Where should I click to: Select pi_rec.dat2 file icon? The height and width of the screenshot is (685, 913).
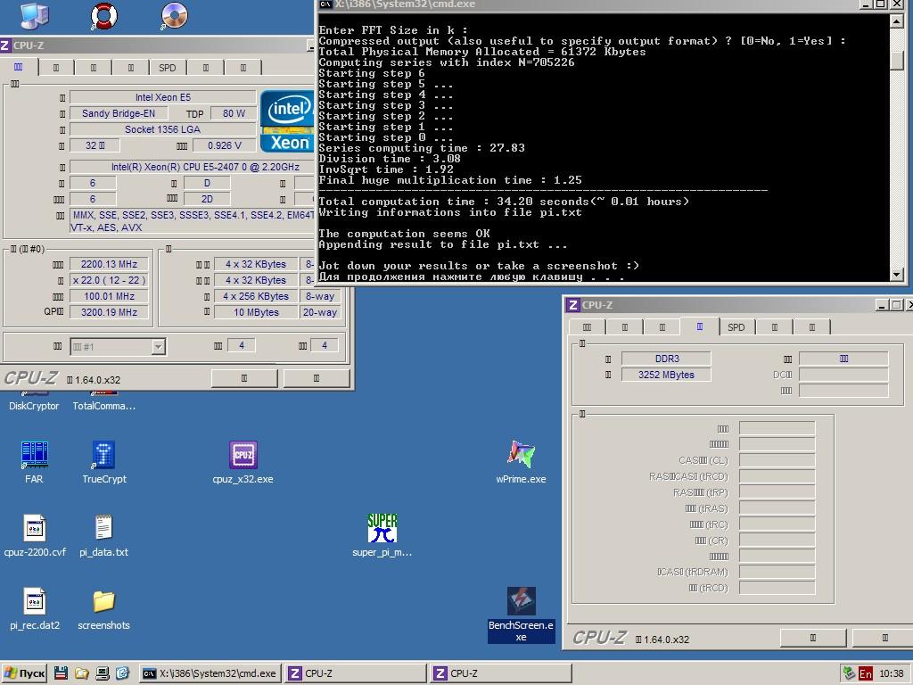coord(35,608)
